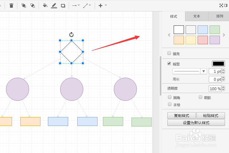Click the rotation handle above the diamond
The image size is (229, 153).
71,35
